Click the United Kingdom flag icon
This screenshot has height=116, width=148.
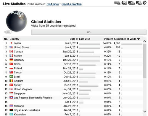(x=11, y=89)
